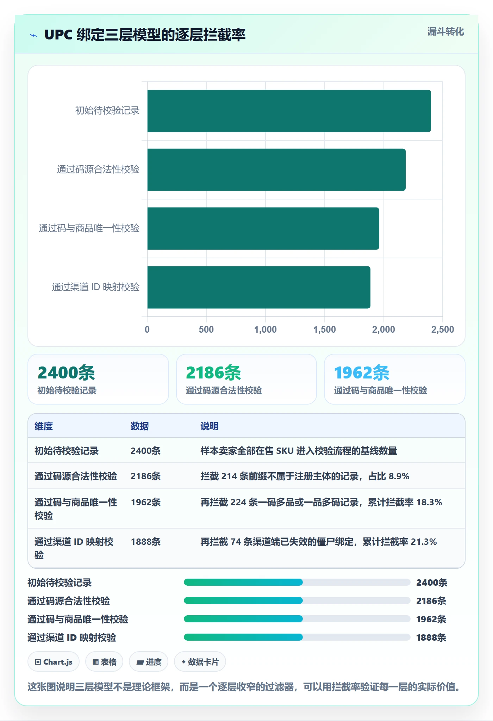Select the 数据卡片 chip
The height and width of the screenshot is (721, 493).
click(x=200, y=662)
